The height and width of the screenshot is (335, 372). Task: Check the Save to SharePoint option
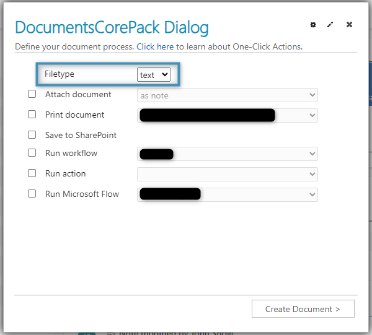pos(32,135)
